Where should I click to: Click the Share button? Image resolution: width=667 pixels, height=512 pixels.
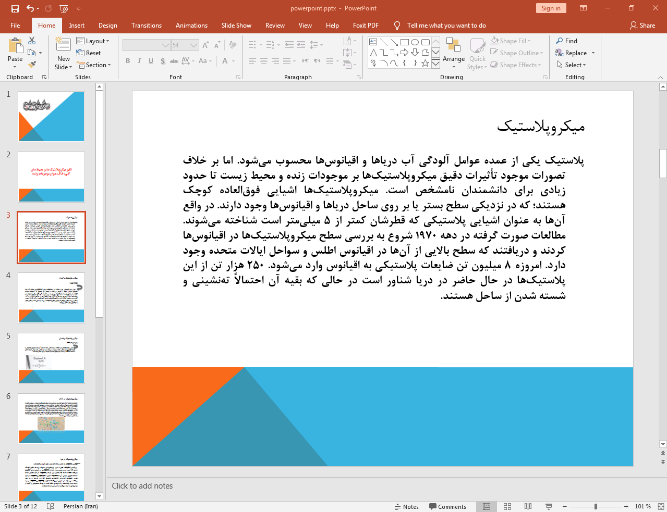(x=642, y=26)
